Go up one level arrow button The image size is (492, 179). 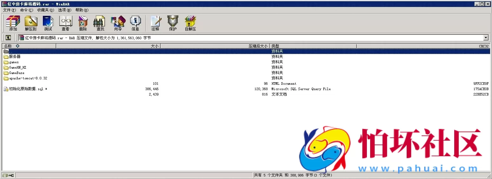pos(8,38)
